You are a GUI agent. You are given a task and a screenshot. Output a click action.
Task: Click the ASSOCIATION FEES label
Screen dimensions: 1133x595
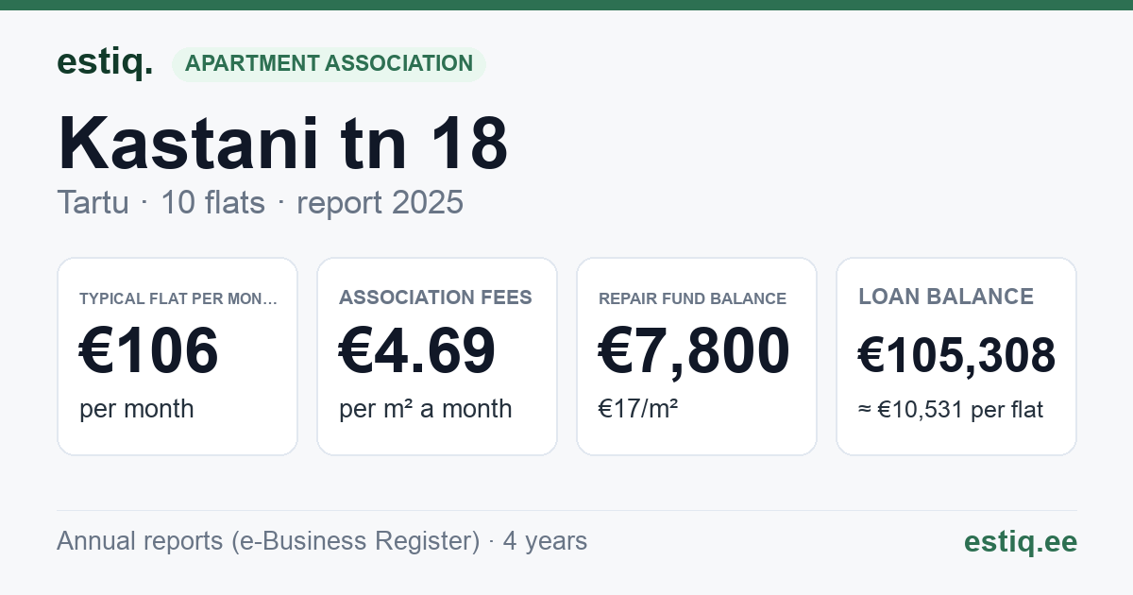435,297
